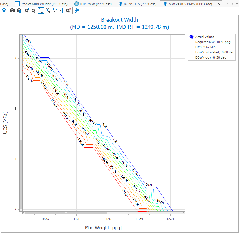Viewport: 239px width, 233px height.
Task: Reset the zoom with the red-arrow icon
Action: pyautogui.click(x=68, y=10)
